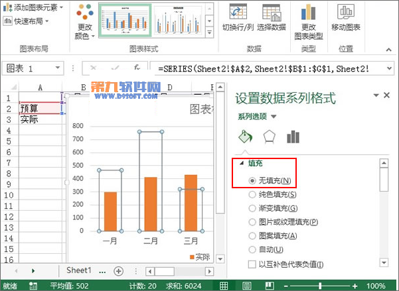The image size is (399, 291).
Task: Select cell A3 with 实际
Action: (40, 119)
